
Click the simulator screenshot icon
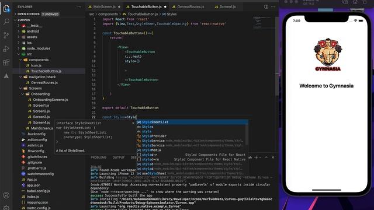[x=345, y=2]
